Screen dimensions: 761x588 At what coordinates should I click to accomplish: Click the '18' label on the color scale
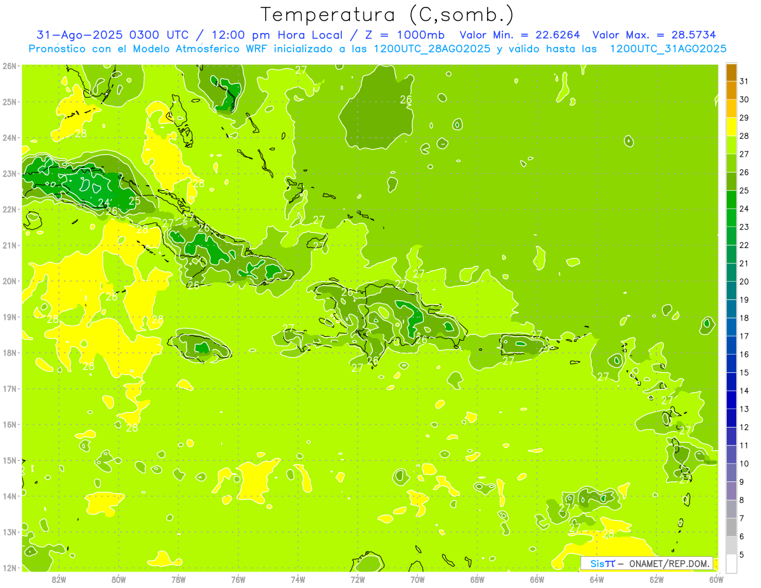click(744, 318)
